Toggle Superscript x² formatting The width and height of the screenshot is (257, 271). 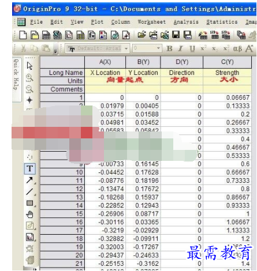point(203,48)
